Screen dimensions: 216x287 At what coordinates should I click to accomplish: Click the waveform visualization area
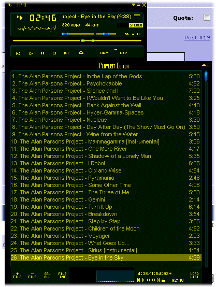tap(37, 28)
